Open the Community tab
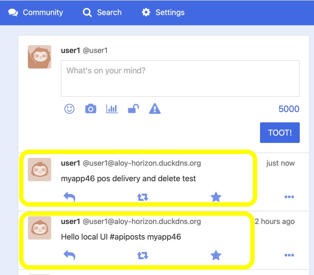The height and width of the screenshot is (275, 314). point(36,13)
